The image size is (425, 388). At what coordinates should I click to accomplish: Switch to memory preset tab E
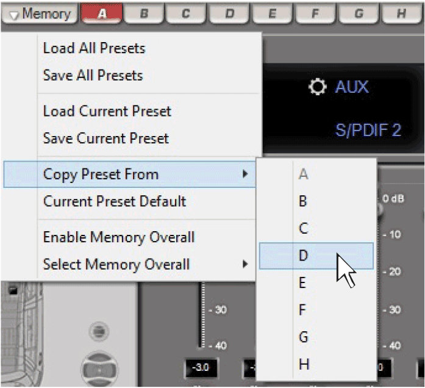click(x=272, y=13)
